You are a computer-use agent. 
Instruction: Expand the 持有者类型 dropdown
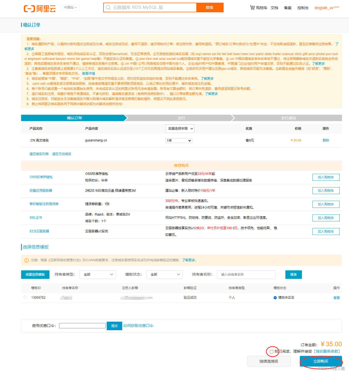98,275
